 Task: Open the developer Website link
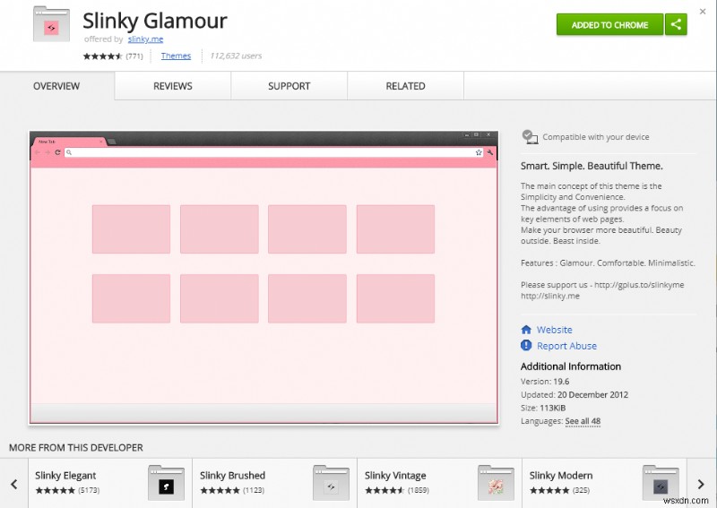point(554,330)
